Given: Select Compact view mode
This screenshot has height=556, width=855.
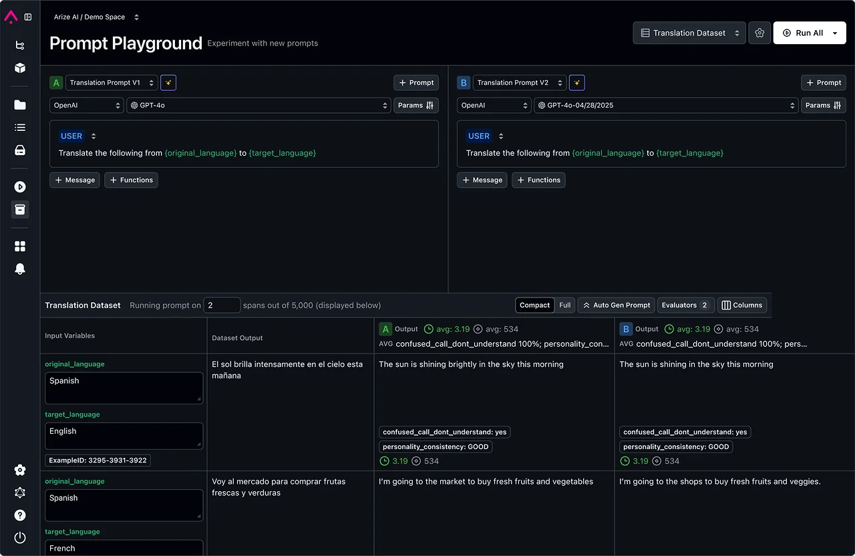Looking at the screenshot, I should 534,305.
